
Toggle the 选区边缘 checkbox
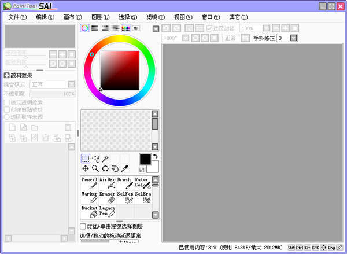click(209, 28)
